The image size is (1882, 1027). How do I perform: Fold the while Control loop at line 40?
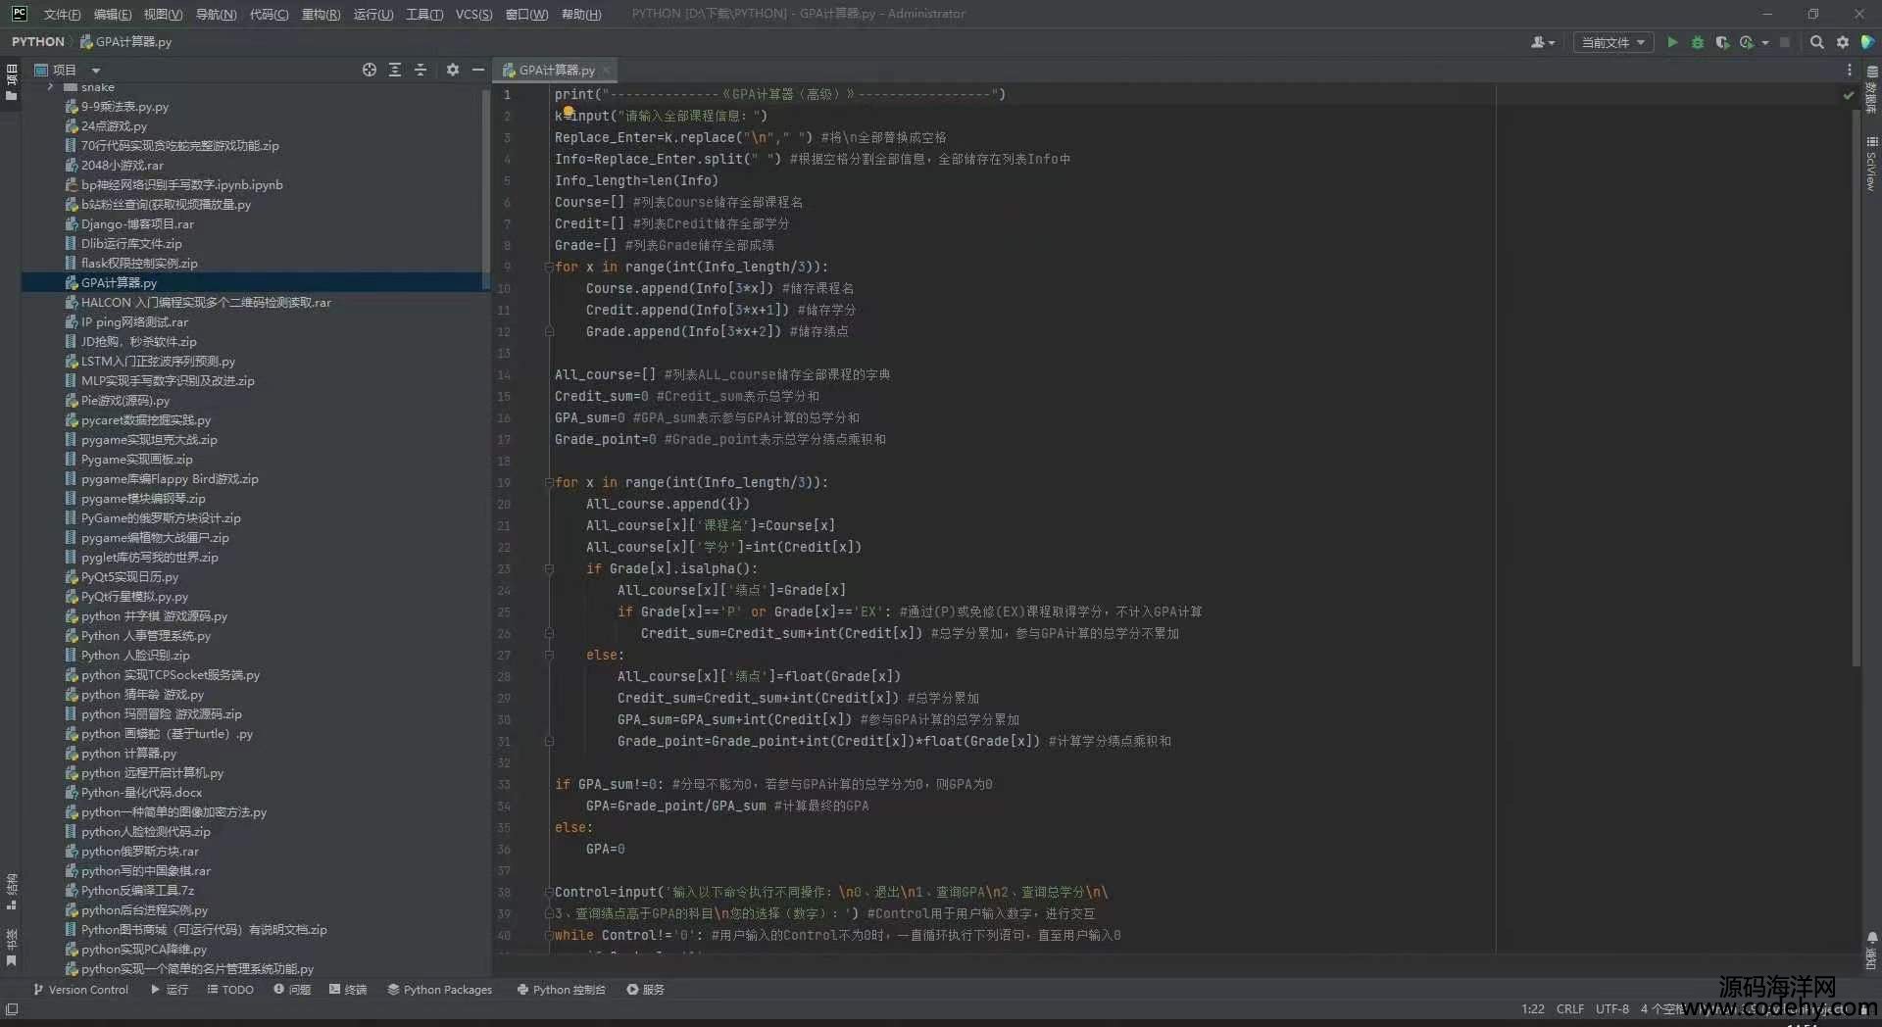coord(549,935)
